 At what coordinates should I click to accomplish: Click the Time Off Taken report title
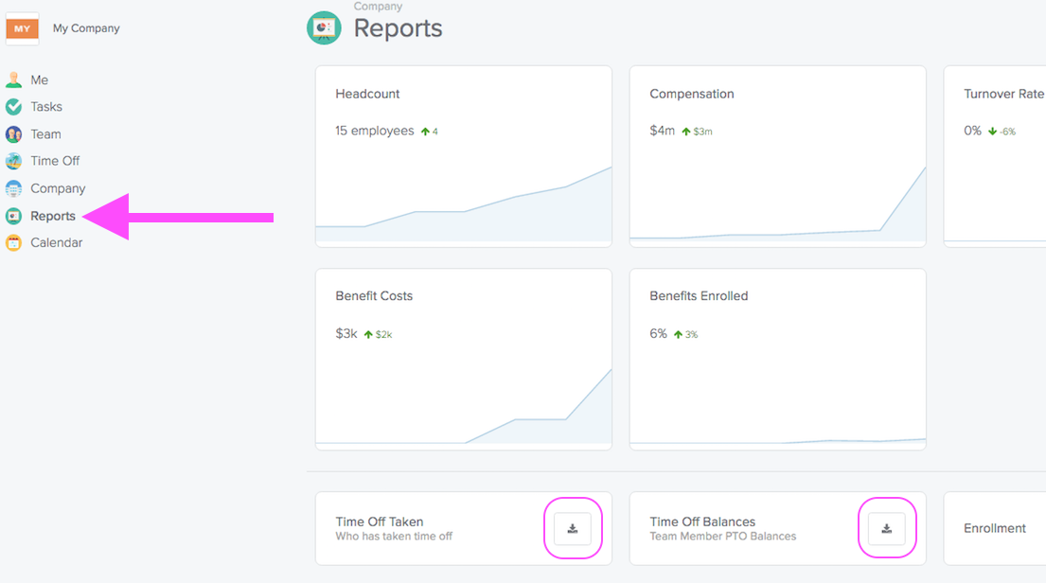pyautogui.click(x=379, y=521)
